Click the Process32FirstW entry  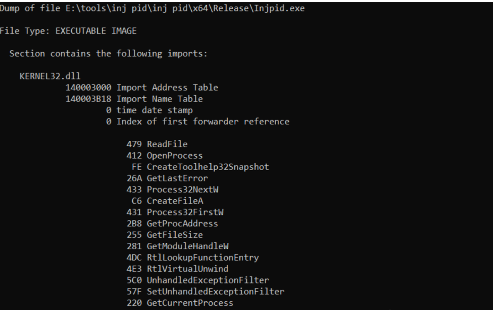coord(175,212)
